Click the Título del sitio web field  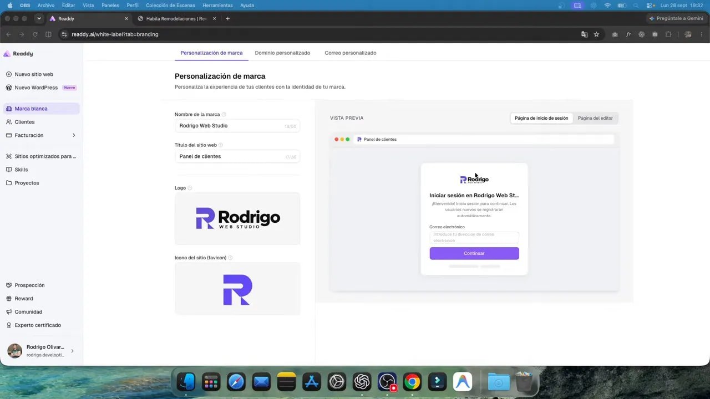[237, 156]
